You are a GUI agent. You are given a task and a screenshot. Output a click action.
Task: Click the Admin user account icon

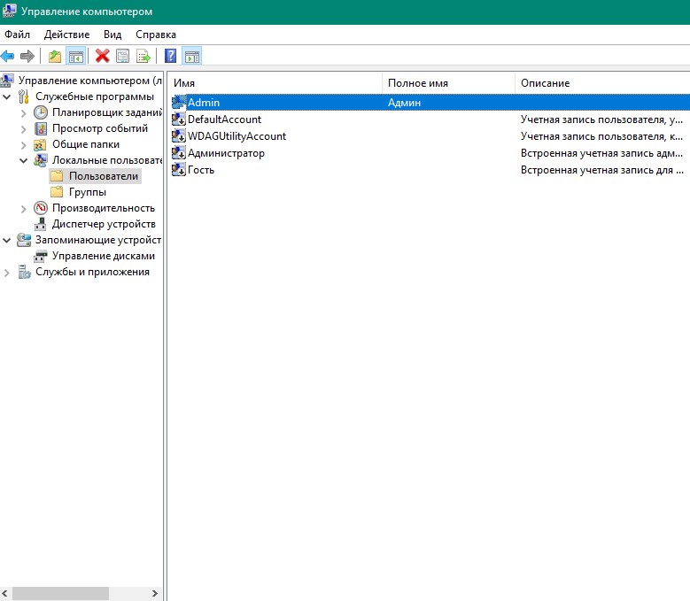pos(179,103)
